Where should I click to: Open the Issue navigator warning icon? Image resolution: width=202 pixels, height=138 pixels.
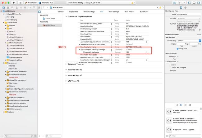tap(16, 7)
